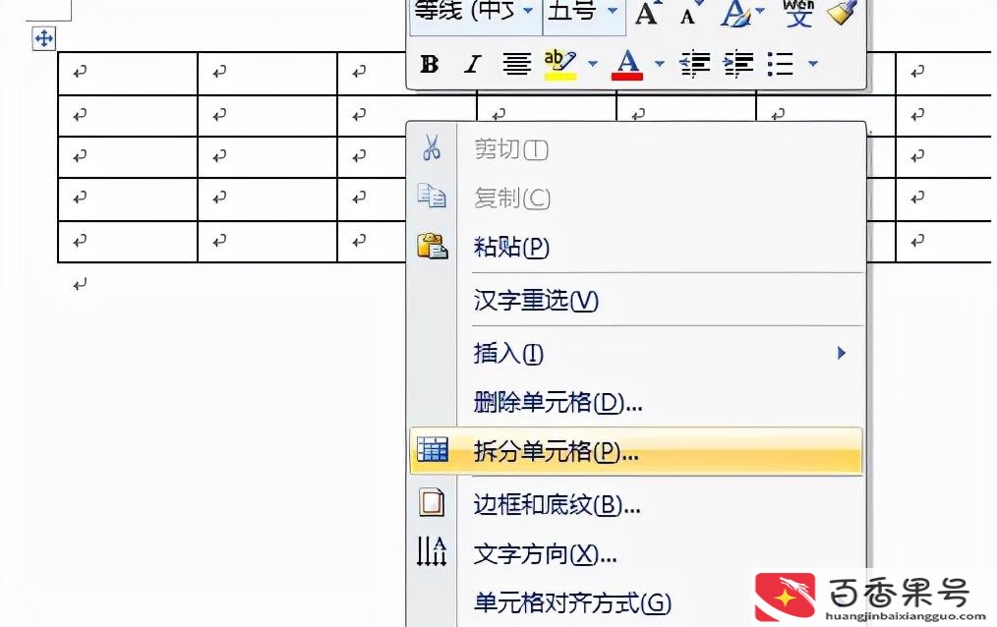Increase indent in mini toolbar
The image size is (997, 627).
click(x=738, y=64)
